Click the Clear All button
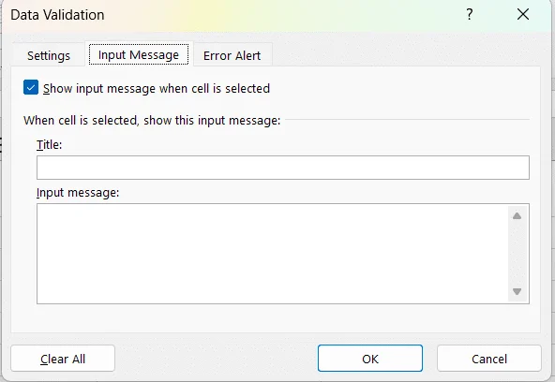 tap(63, 359)
